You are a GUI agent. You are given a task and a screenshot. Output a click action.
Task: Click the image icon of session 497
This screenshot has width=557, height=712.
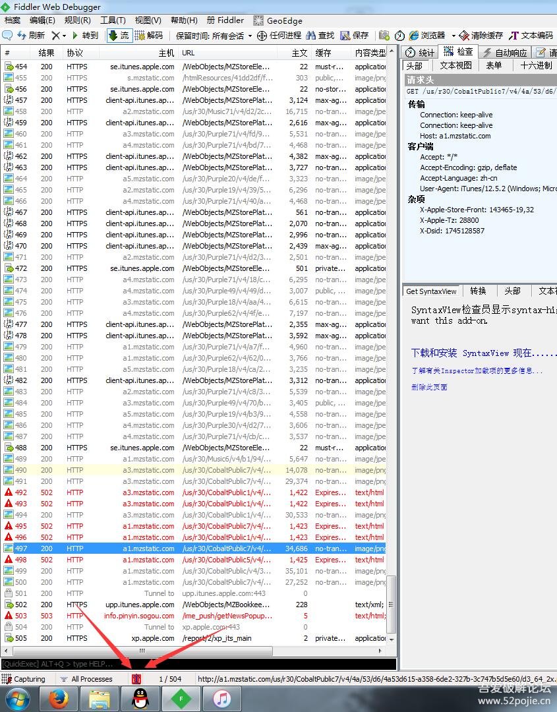(x=9, y=549)
